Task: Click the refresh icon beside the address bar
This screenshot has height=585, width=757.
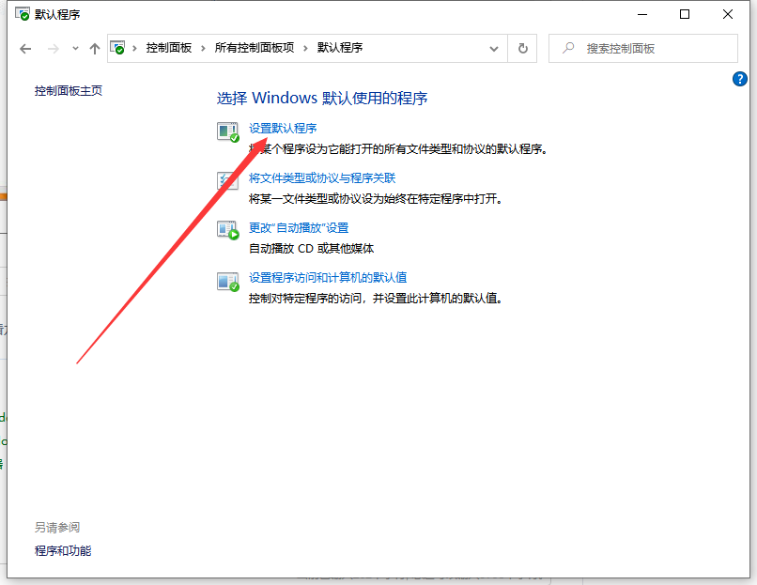Action: (x=522, y=48)
